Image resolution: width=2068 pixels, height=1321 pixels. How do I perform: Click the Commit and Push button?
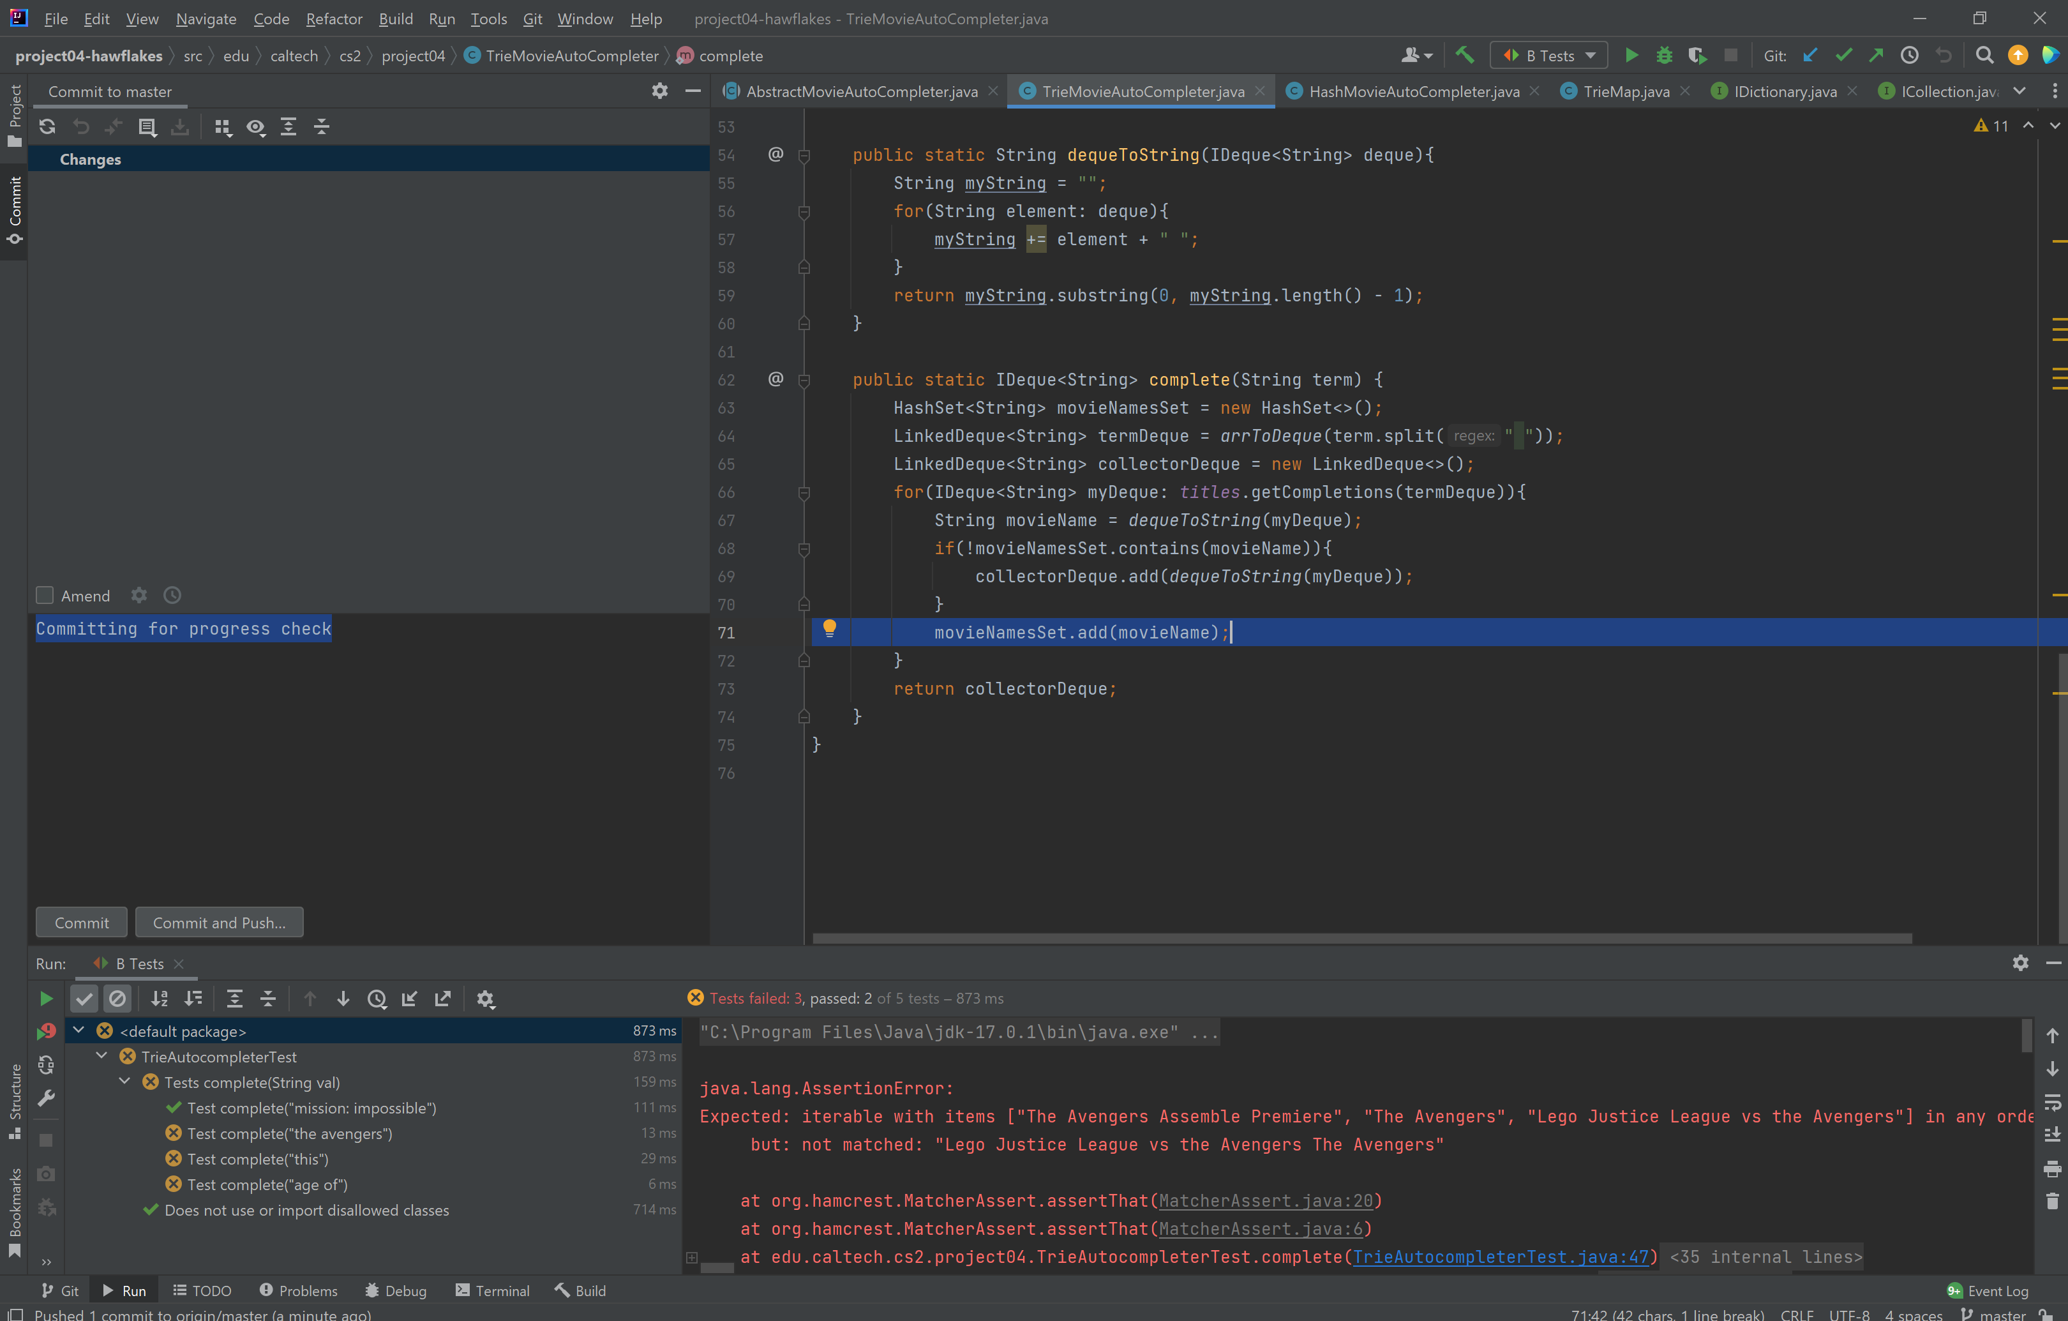(219, 923)
